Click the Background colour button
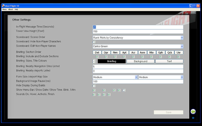The image size is (202, 126). 140,61
